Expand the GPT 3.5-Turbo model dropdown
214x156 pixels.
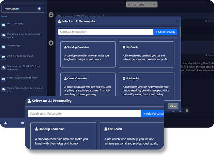(x=142, y=5)
